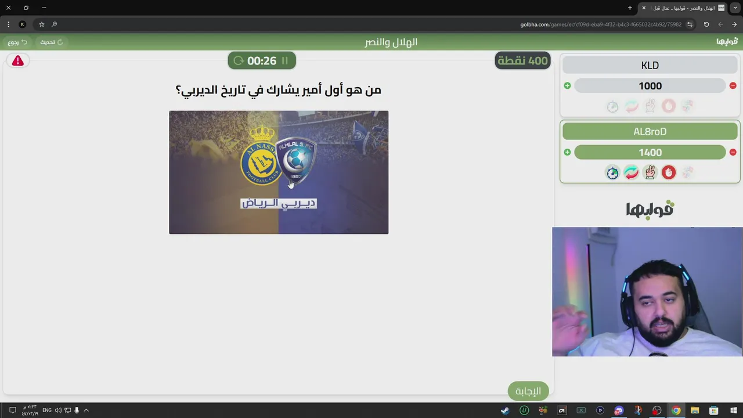Select the الهلال والنصر - قولبها browser tab
743x418 pixels.
click(x=683, y=8)
